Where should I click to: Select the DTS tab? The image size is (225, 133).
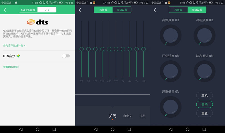[47, 10]
